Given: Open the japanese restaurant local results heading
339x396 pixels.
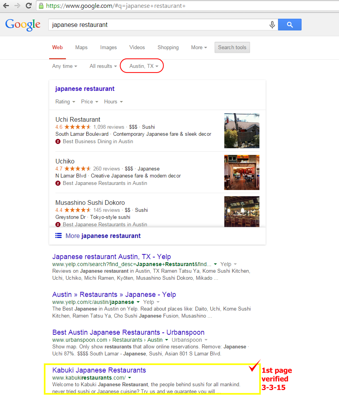Looking at the screenshot, I should coord(85,89).
